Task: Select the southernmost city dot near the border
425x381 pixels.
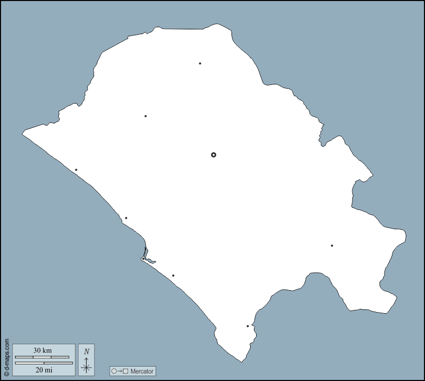Action: point(248,326)
